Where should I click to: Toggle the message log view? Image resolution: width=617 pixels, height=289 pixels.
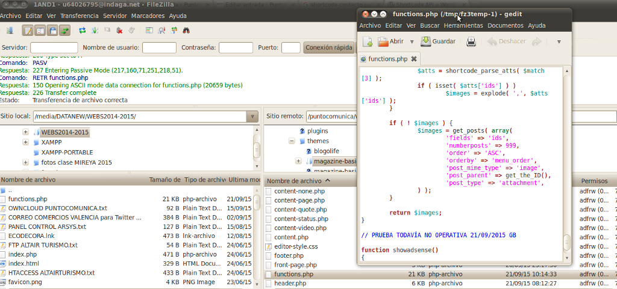(28, 30)
